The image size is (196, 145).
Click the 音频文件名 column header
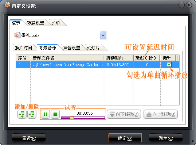pos(67,58)
